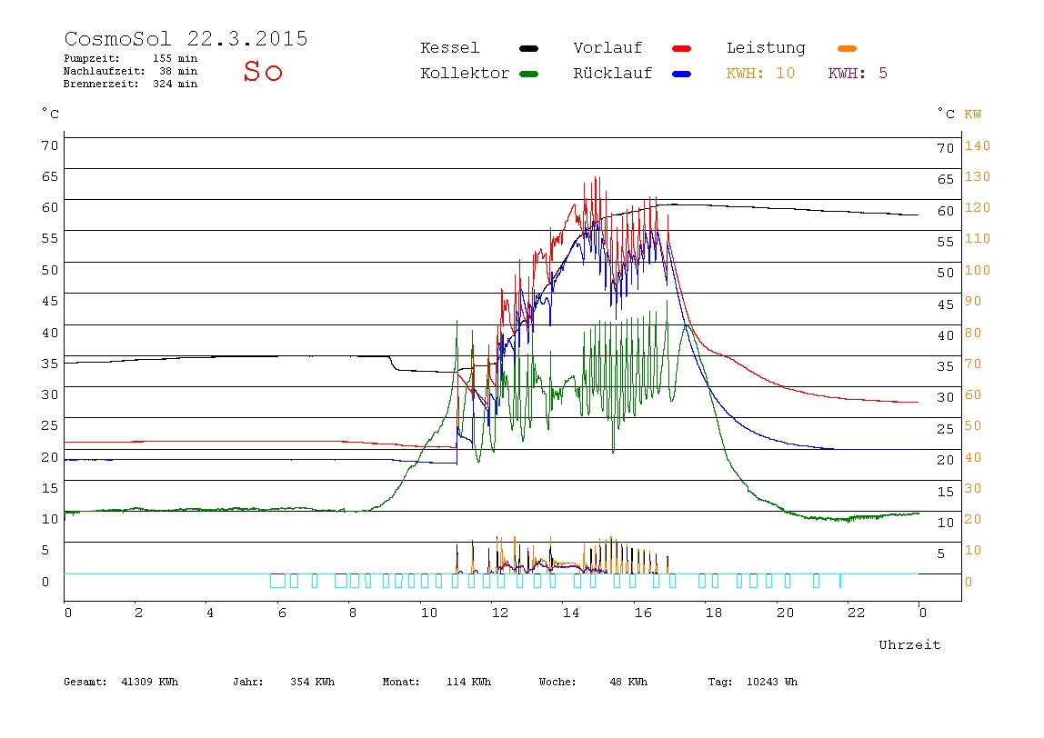Select "120" on the orange KW axis
The width and height of the screenshot is (1044, 738).
pos(978,207)
